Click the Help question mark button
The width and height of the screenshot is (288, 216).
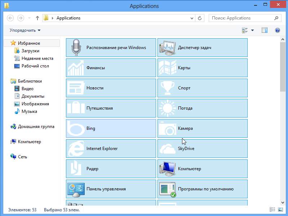click(x=278, y=30)
